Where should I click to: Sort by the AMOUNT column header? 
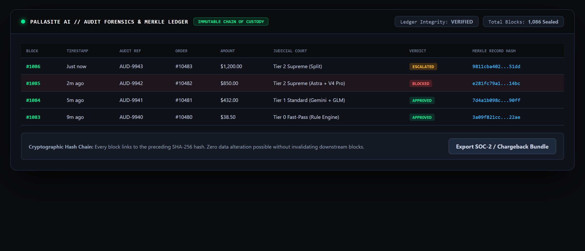(227, 51)
